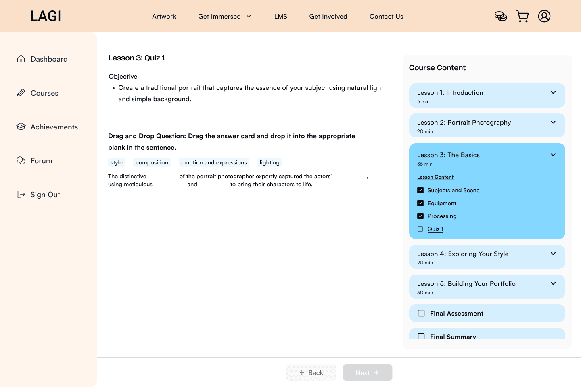This screenshot has height=387, width=581.
Task: Expand Lesson 4: Exploring Your Style chevron
Action: tap(553, 254)
